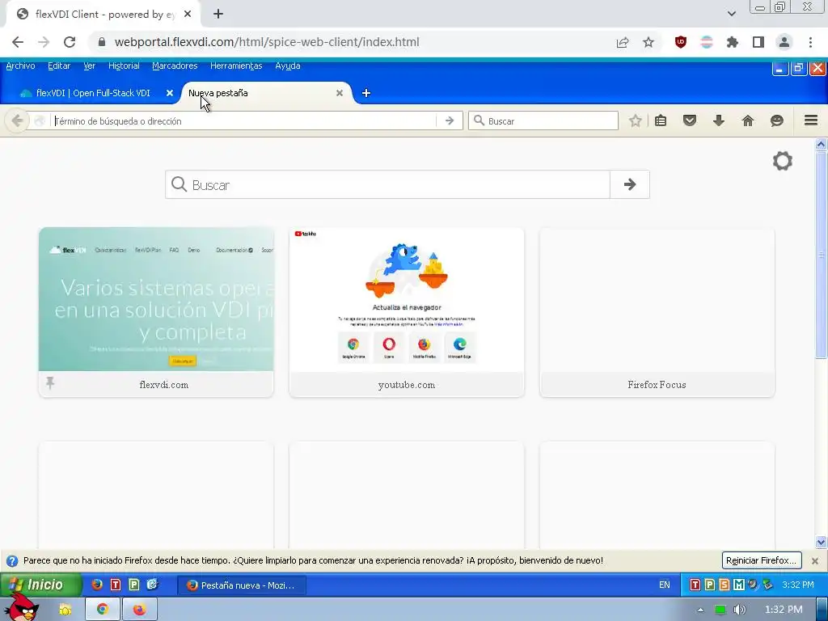The image size is (828, 621).
Task: Click the Firefox bookmark star icon
Action: [x=636, y=121]
